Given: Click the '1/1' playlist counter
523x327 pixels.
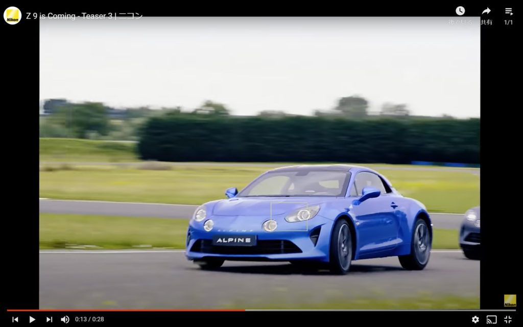Looking at the screenshot, I should click(x=509, y=22).
